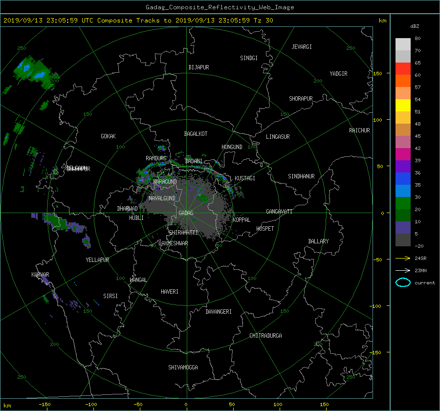Click the HAVERI city label
This screenshot has width=440, height=411.
(x=170, y=292)
